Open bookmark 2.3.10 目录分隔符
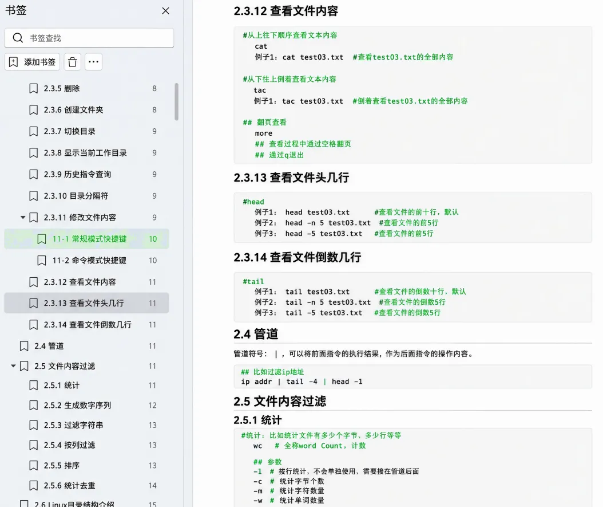This screenshot has width=603, height=507. [87, 196]
